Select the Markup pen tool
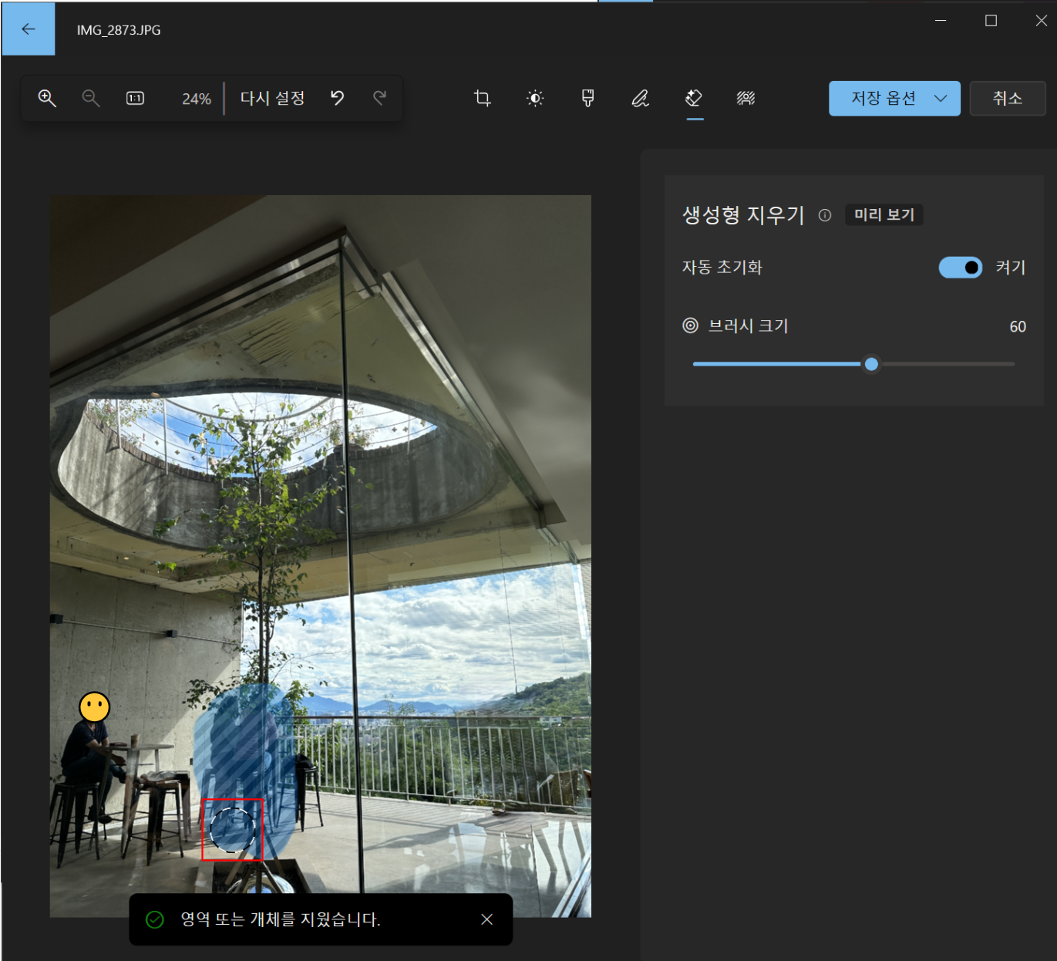The height and width of the screenshot is (961, 1057). [640, 98]
